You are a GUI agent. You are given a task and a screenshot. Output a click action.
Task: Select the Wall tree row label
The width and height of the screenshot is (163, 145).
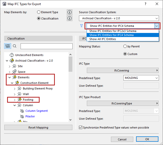[x=26, y=94]
